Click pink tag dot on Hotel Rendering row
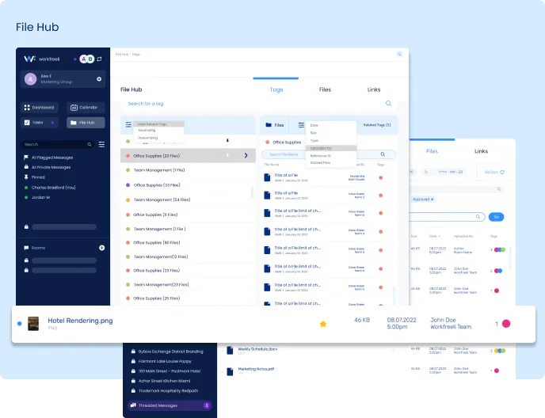This screenshot has width=545, height=418. tap(506, 324)
